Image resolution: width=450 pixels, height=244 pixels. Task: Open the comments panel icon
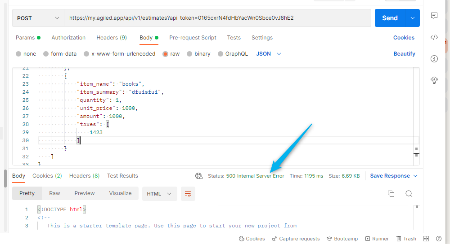[x=434, y=15]
